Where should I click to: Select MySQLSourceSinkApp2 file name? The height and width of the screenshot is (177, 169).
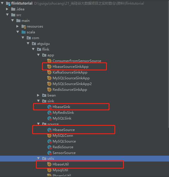72,84
